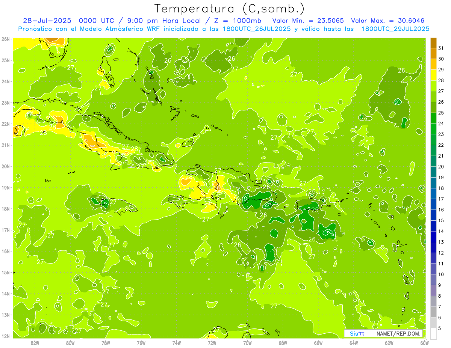Click the 'Valor Min. = 23.5065' value
The height and width of the screenshot is (348, 451).
(x=308, y=21)
